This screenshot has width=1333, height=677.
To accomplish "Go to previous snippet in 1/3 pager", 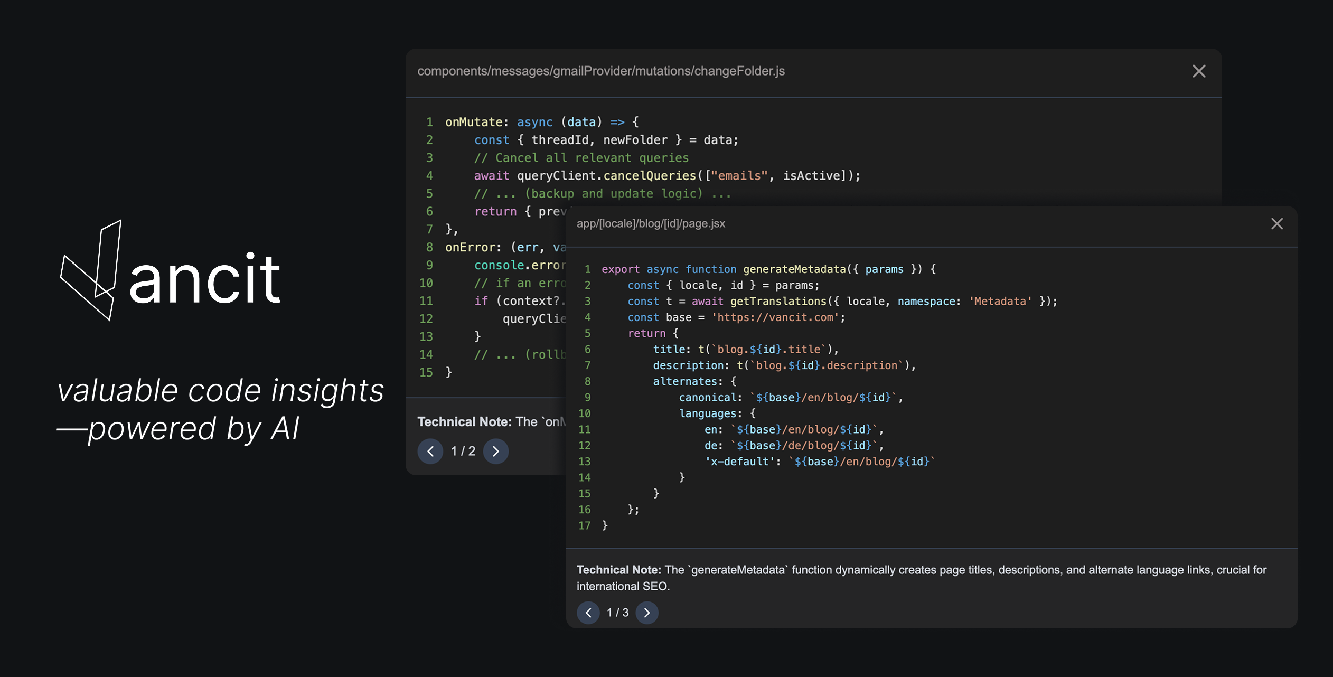I will click(x=588, y=613).
